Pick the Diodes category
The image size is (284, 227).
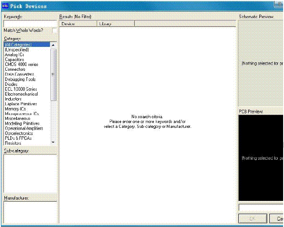[x=11, y=84]
